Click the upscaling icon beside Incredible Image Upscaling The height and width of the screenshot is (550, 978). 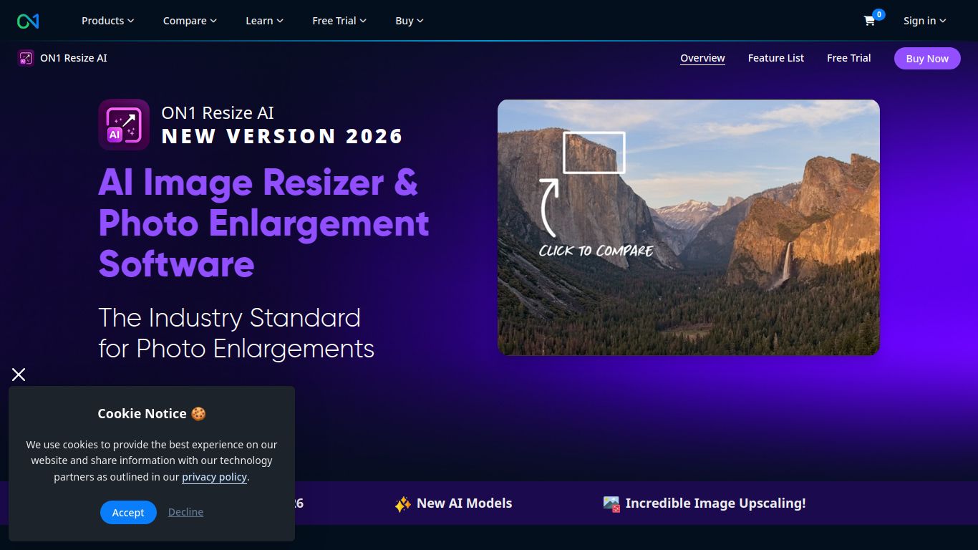pos(611,503)
